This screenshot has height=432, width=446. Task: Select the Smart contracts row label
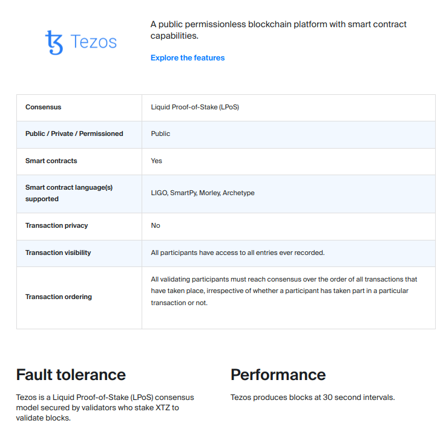coord(51,161)
